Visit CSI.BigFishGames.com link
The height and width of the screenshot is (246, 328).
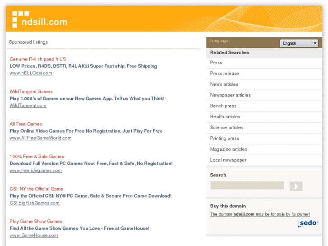35,203
